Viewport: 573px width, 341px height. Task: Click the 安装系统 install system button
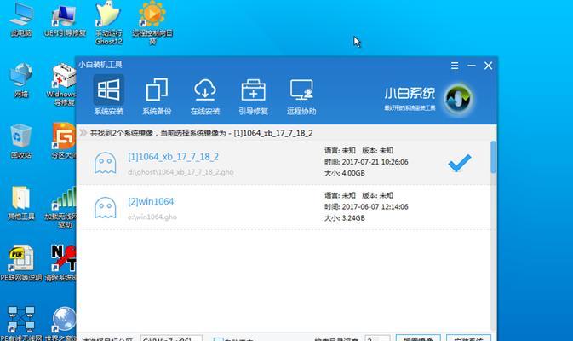468,338
